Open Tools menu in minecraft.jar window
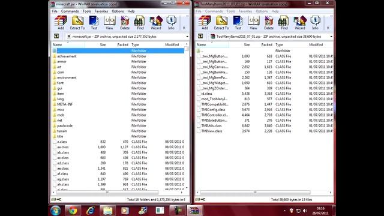384x216 pixels. (x=86, y=11)
